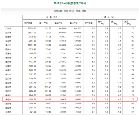This screenshot has width=139, height=115.
Task: Click the cell showing '2169.12'
Action: click(63, 62)
